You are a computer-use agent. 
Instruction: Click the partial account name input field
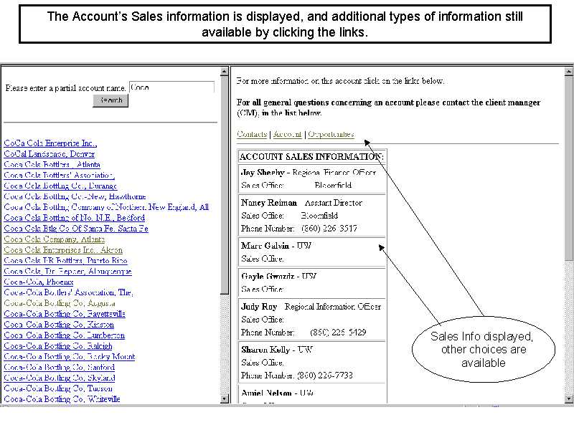tap(171, 87)
